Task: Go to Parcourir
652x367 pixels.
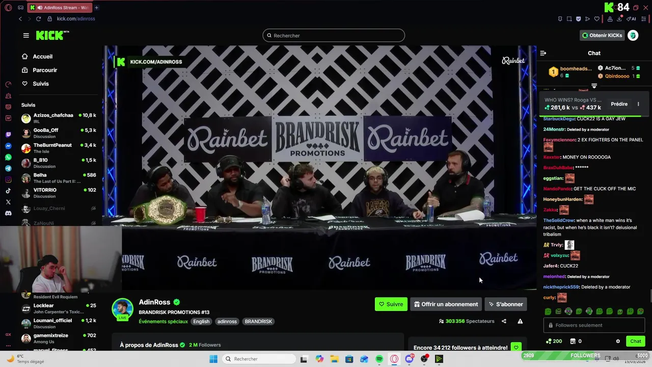Action: pyautogui.click(x=39, y=70)
